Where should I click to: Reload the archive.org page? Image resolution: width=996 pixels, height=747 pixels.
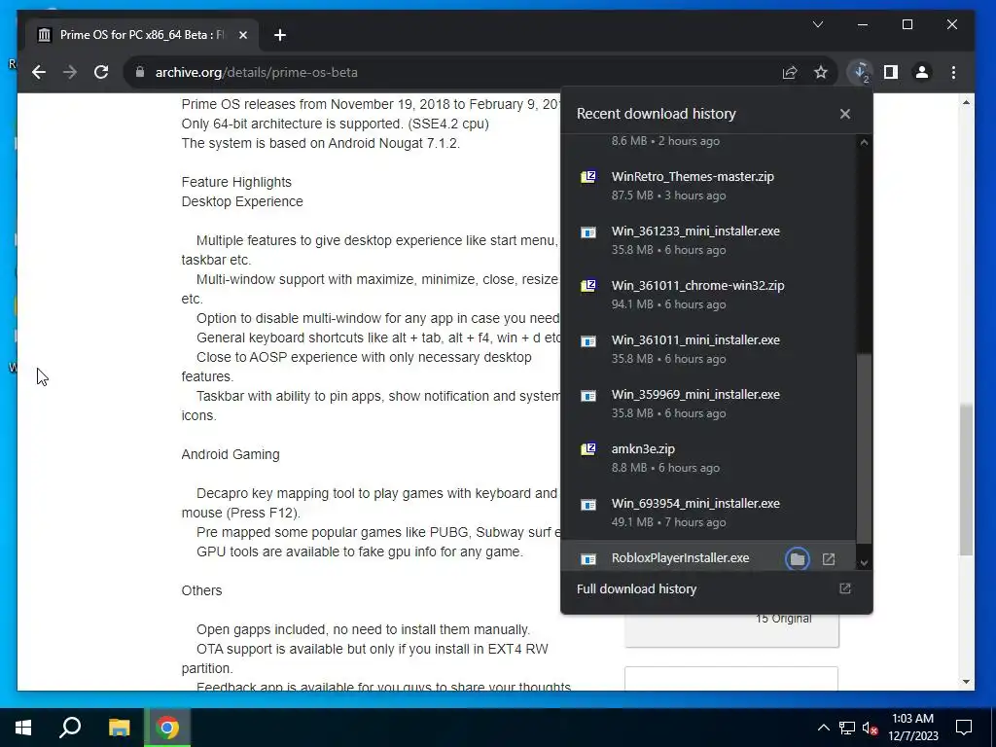pos(101,72)
